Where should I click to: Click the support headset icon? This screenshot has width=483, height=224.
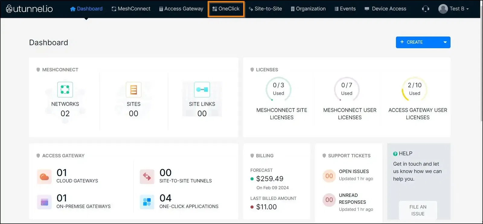coord(426,9)
